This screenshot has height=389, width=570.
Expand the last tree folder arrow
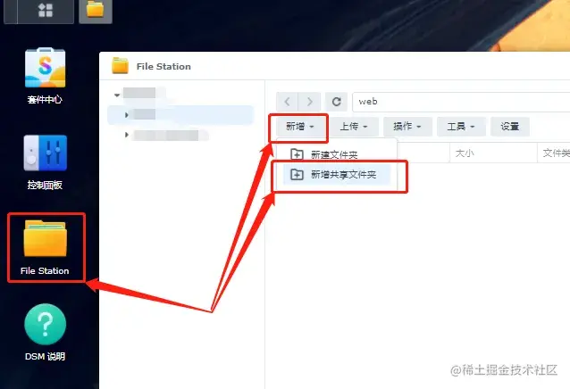tap(127, 135)
